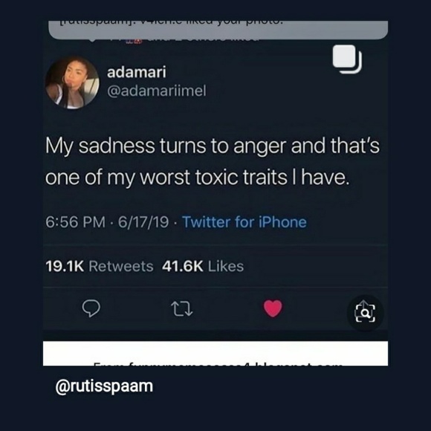Image resolution: width=431 pixels, height=431 pixels.
Task: Click the Twitter for iPhone link
Action: click(244, 222)
